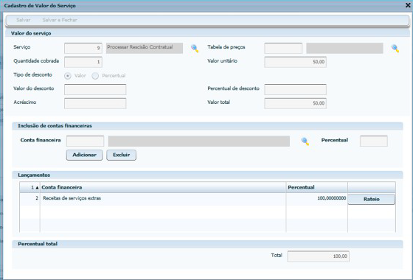Focus the Tabela de preços code field
This screenshot has width=413, height=280.
coord(283,49)
